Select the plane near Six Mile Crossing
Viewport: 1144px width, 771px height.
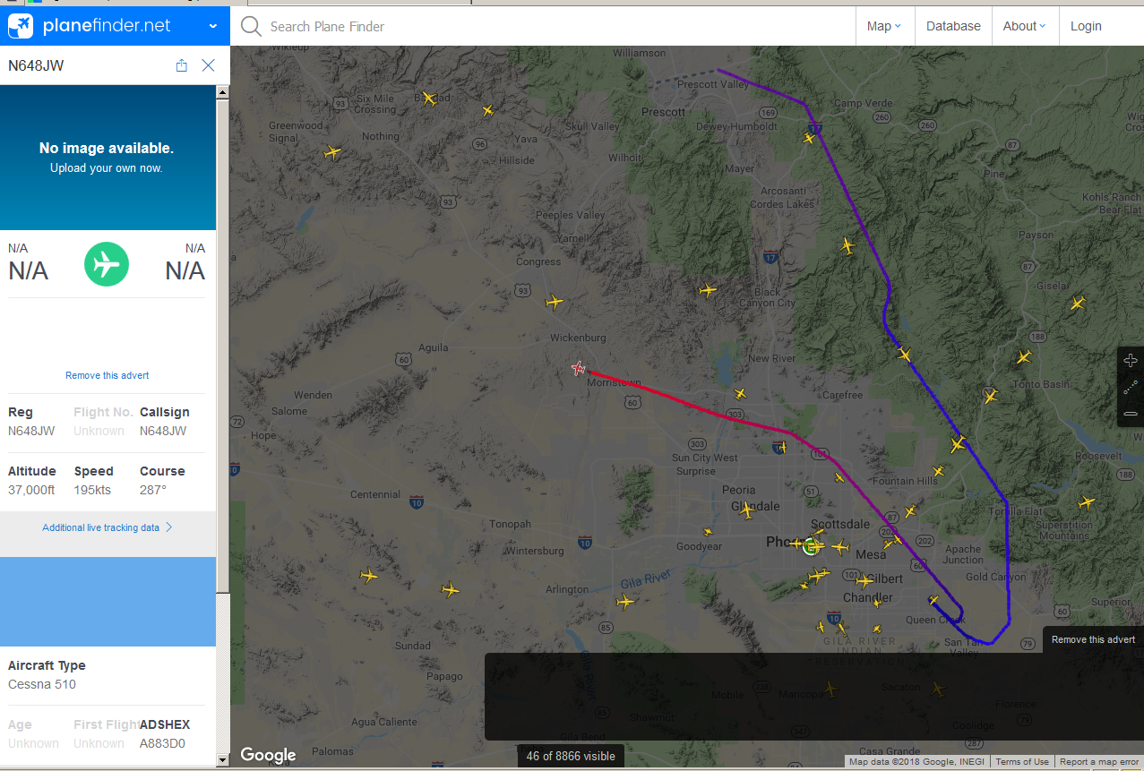tap(428, 99)
